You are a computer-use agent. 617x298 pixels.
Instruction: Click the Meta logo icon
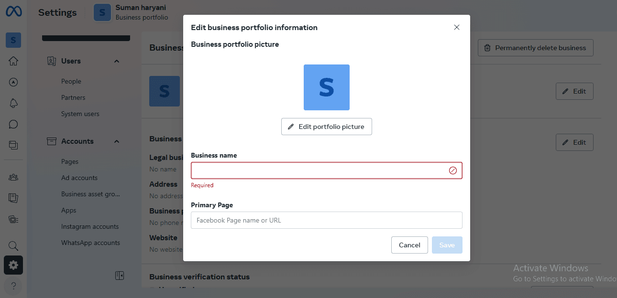click(x=13, y=12)
